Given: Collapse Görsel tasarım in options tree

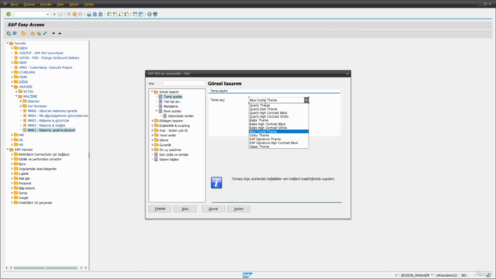Looking at the screenshot, I should pyautogui.click(x=152, y=91).
